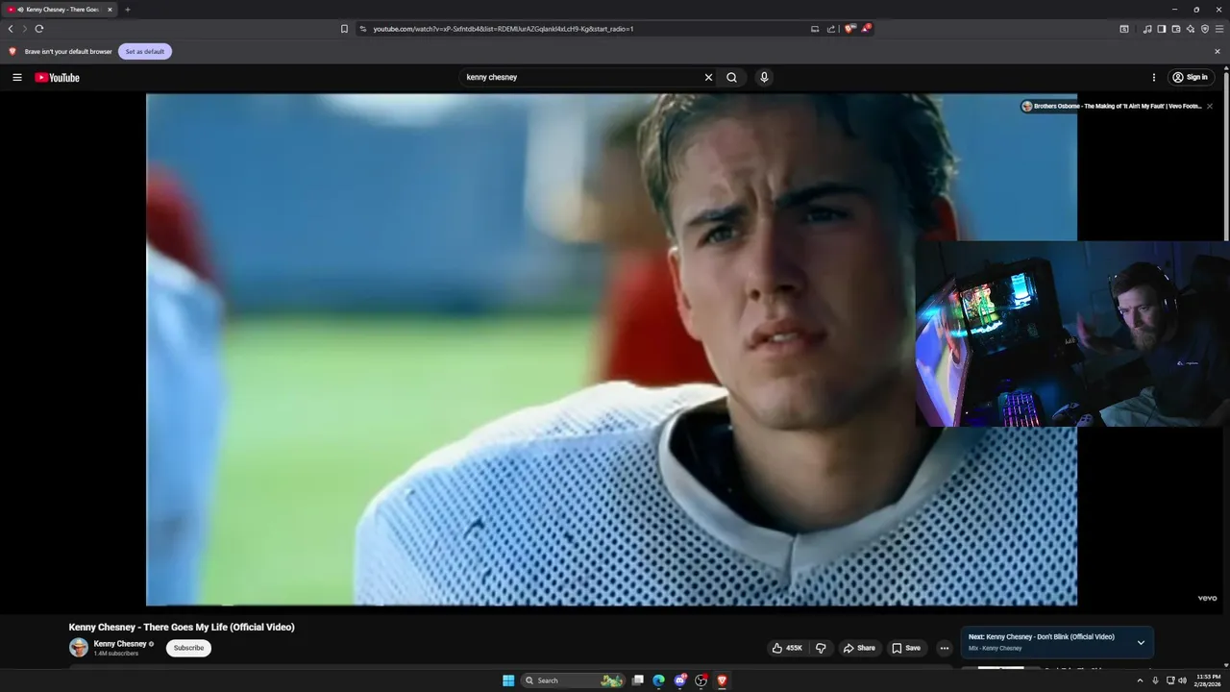Open OBS Studio from taskbar
The width and height of the screenshot is (1230, 692).
pos(701,680)
